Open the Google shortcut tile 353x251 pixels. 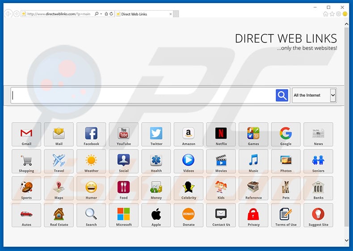286,134
